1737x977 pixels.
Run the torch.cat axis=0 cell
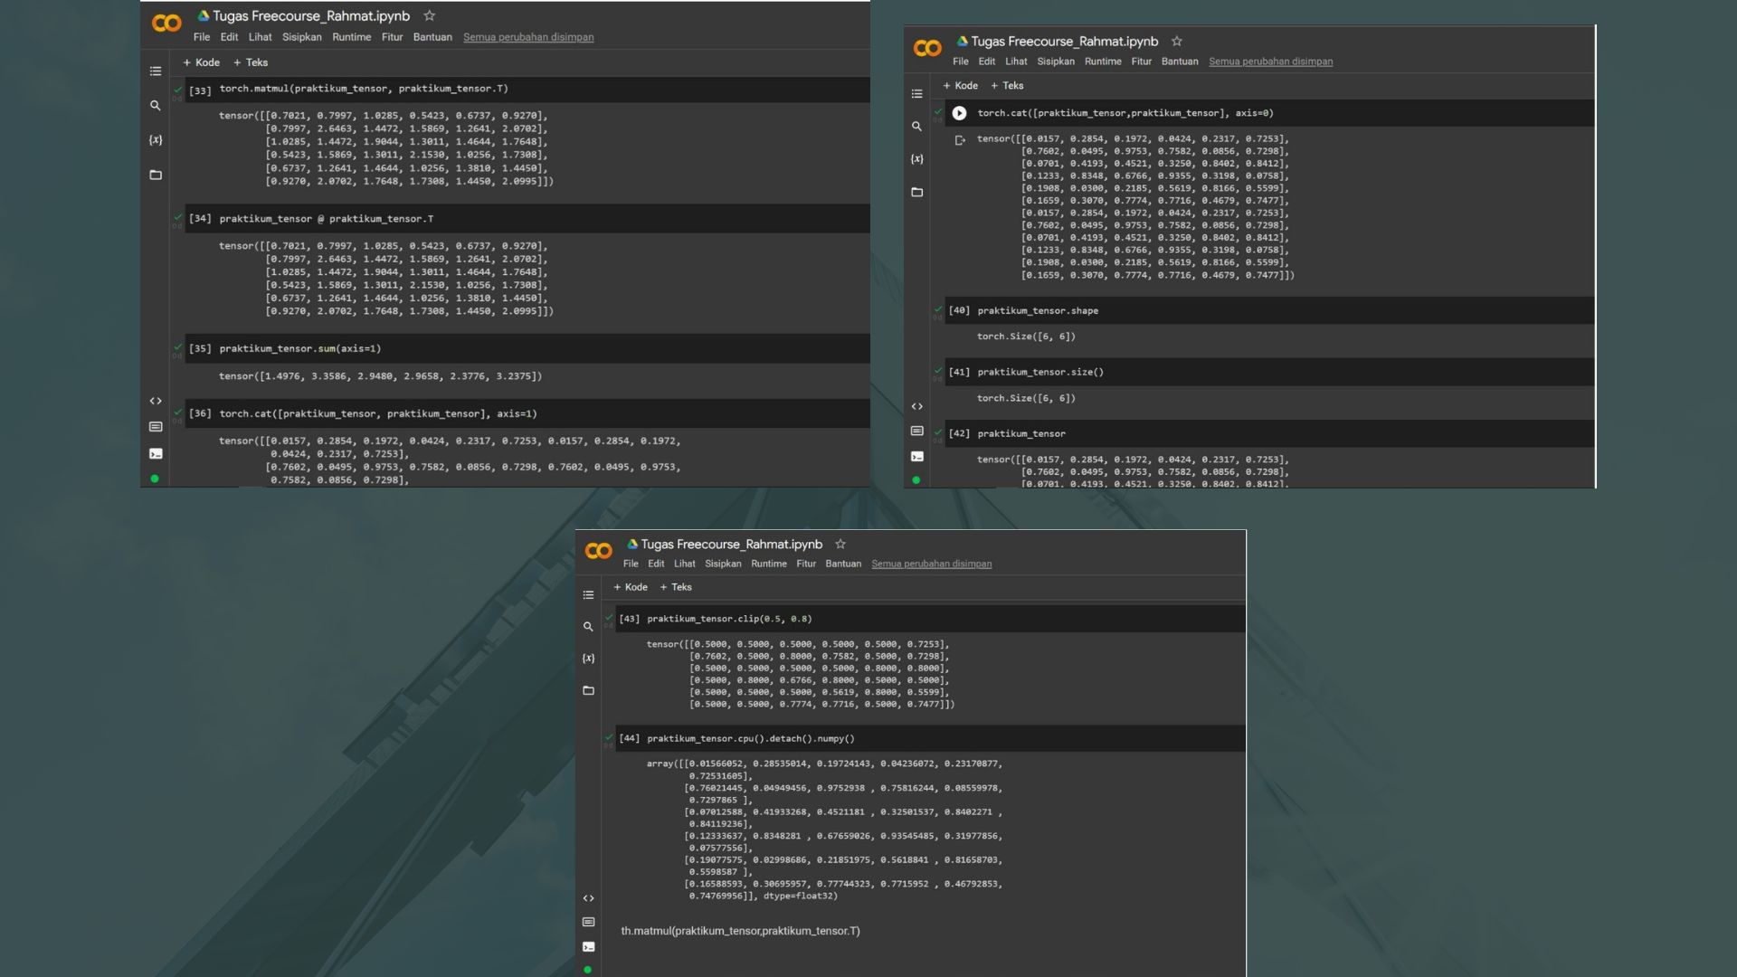point(959,113)
